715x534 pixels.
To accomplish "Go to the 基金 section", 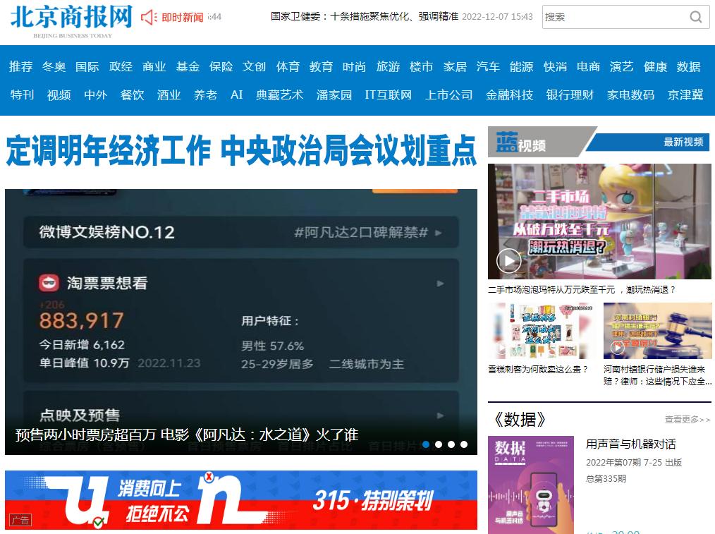I will pos(188,66).
